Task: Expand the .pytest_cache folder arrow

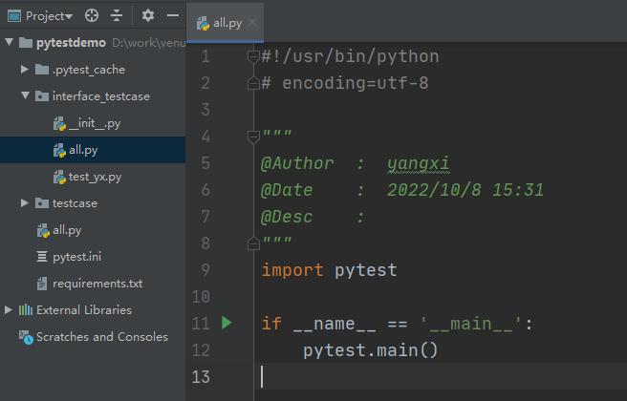Action: pyautogui.click(x=25, y=70)
